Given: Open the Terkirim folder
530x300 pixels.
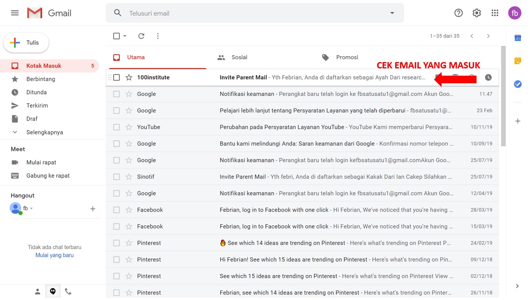Looking at the screenshot, I should click(50, 105).
